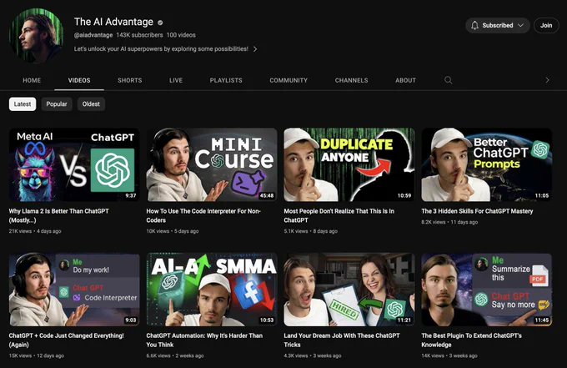Expand the channel description with chevron

(255, 49)
